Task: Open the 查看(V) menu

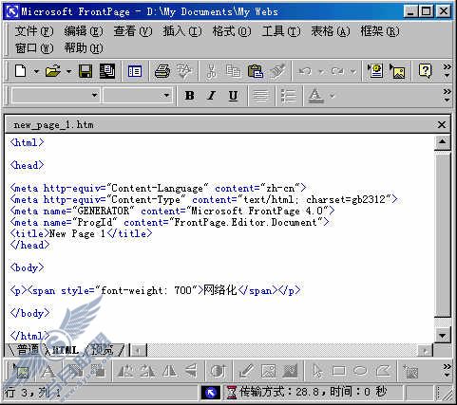Action: (x=133, y=31)
